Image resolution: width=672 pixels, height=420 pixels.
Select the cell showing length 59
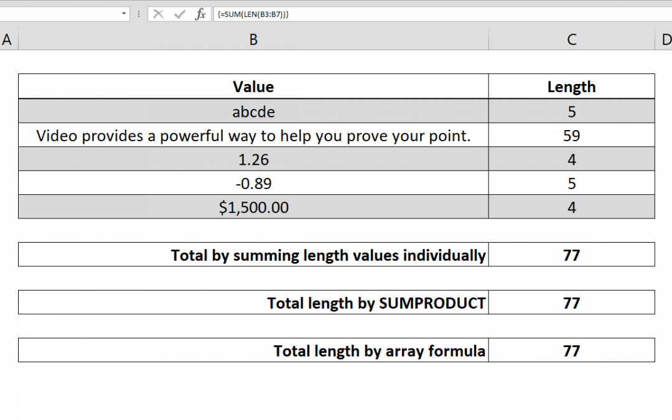[x=571, y=135]
